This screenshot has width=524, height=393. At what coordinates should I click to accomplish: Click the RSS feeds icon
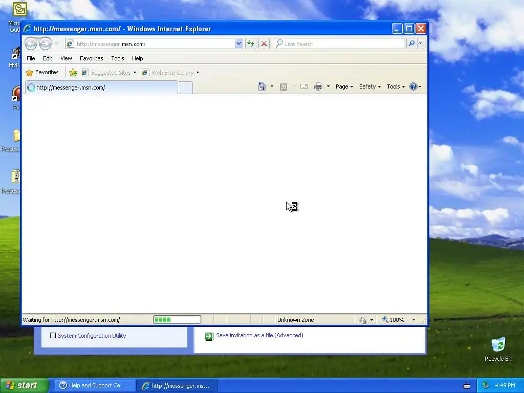[283, 87]
